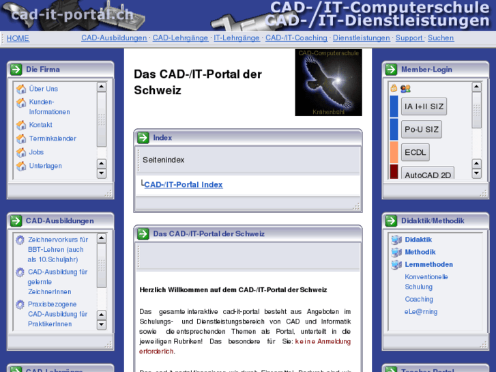496x372 pixels.
Task: Click the scroll-up arrow in Die Firma list
Action: coord(101,87)
